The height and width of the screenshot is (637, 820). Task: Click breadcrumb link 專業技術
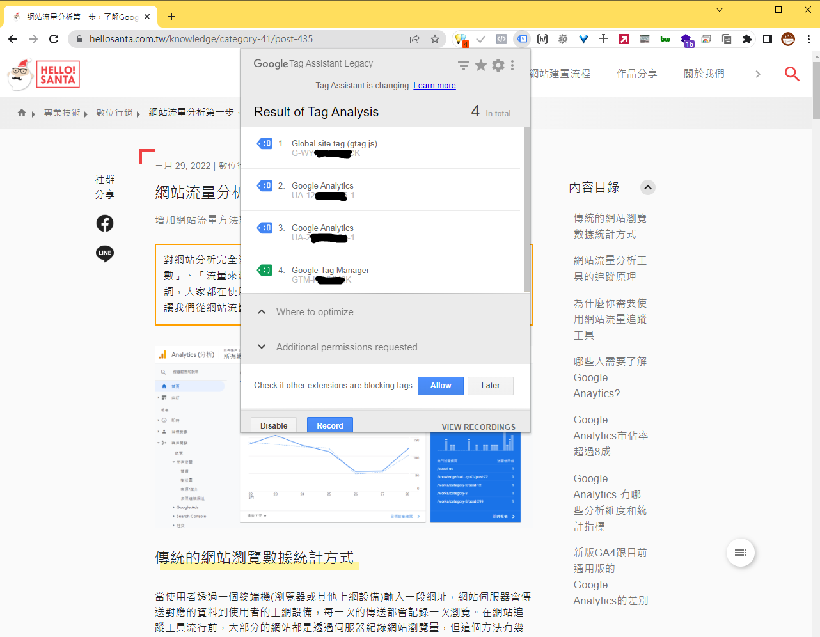[62, 113]
